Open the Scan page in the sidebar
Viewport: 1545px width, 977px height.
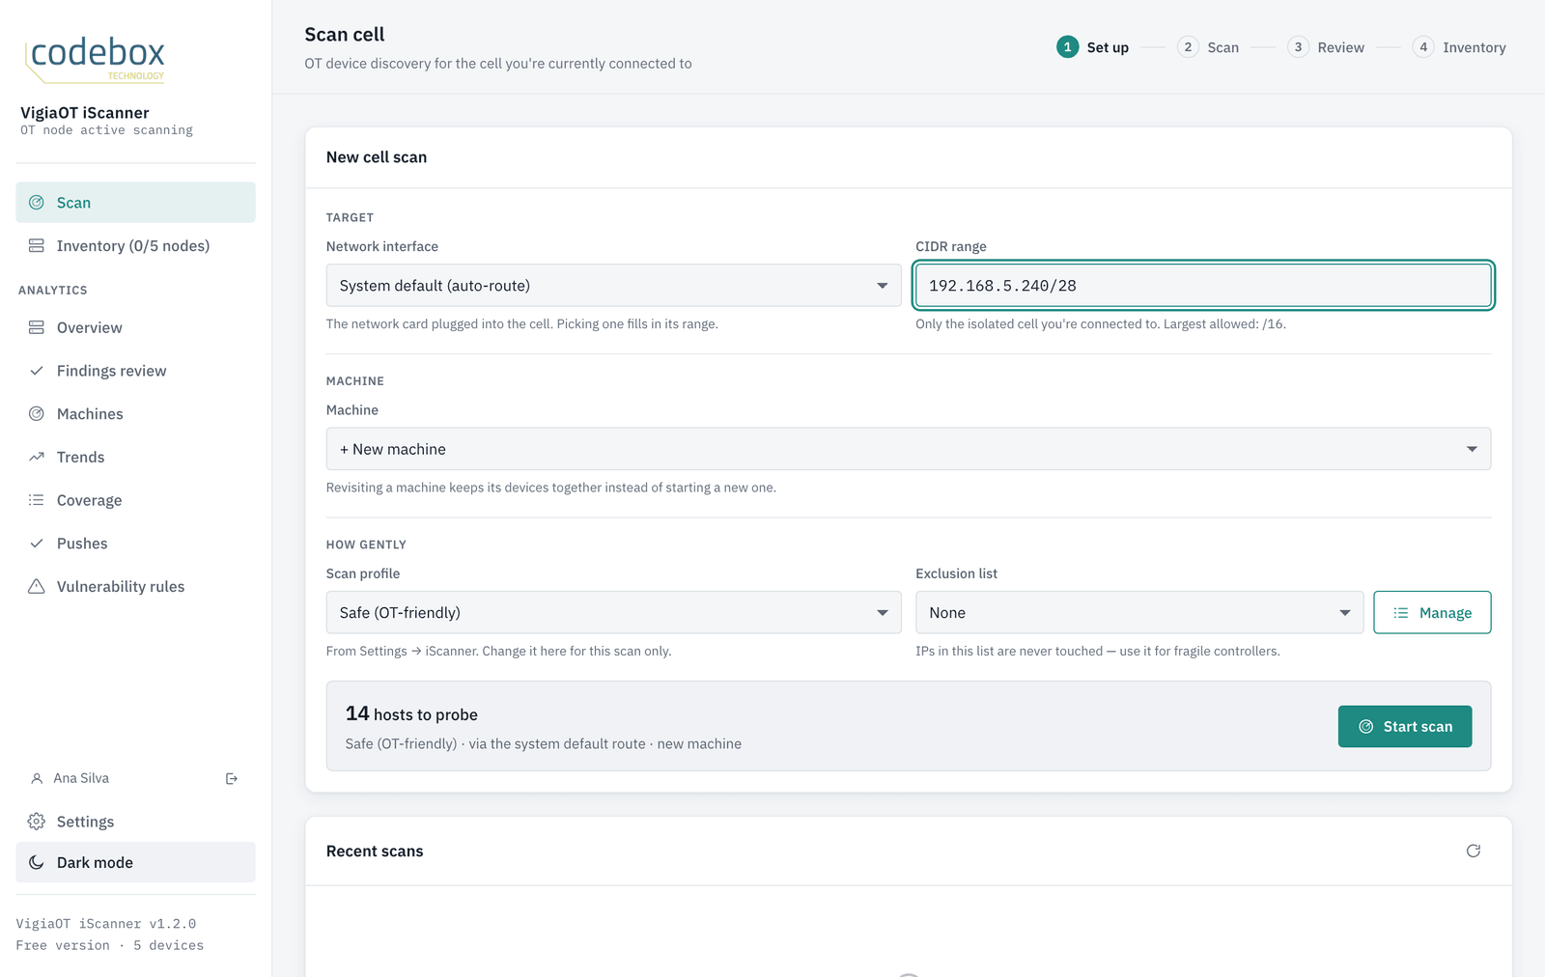(x=135, y=203)
